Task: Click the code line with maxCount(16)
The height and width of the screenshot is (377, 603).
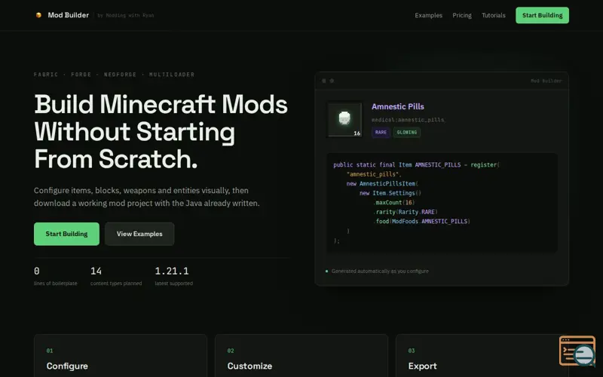Action: click(393, 202)
